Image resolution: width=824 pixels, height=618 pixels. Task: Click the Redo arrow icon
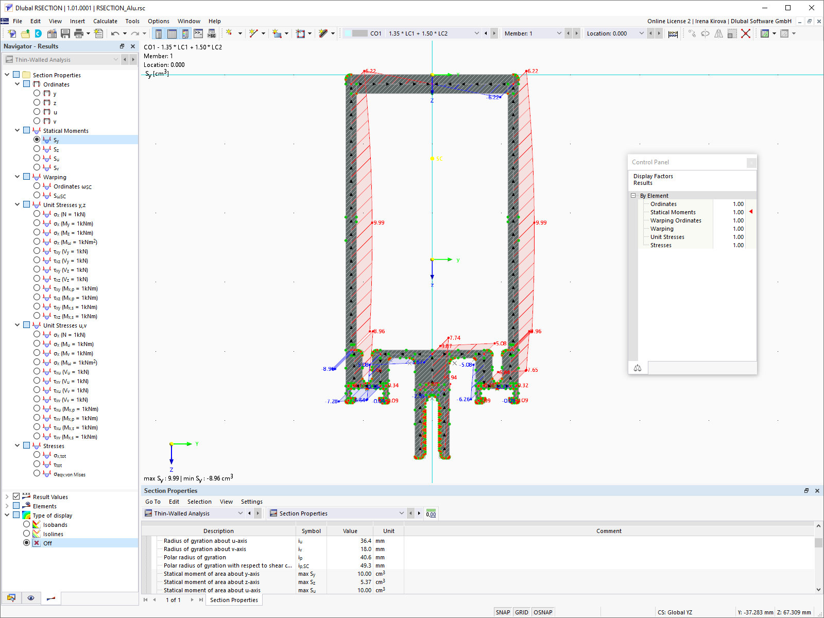135,33
